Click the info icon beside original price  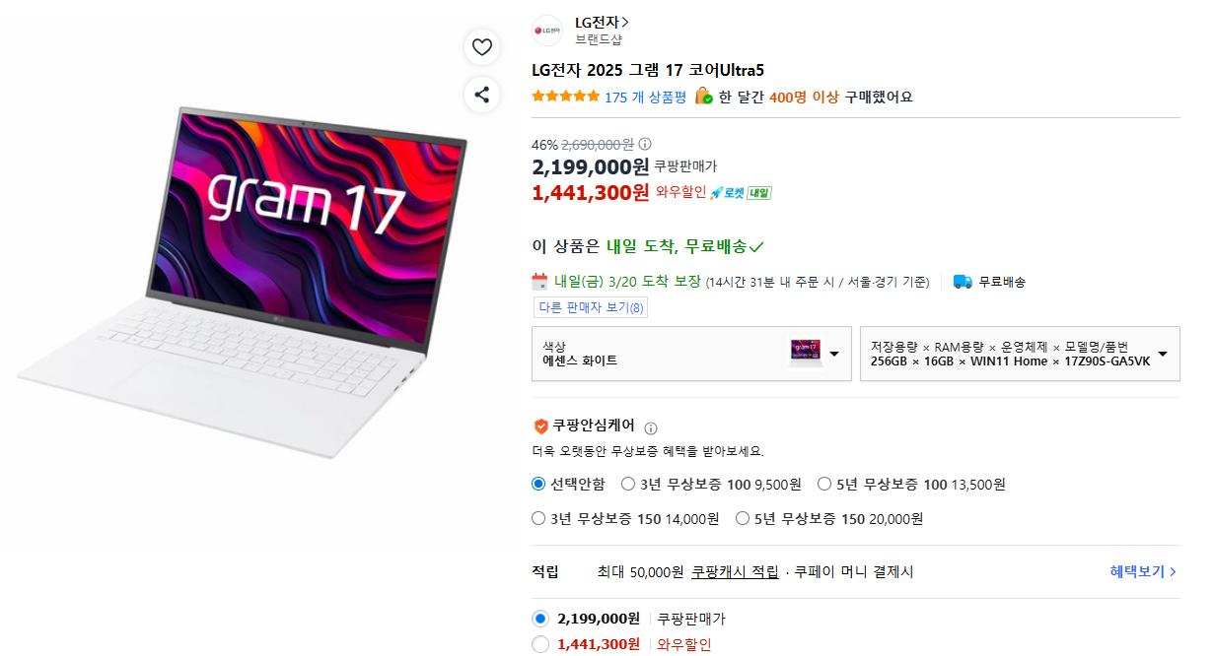coord(645,144)
